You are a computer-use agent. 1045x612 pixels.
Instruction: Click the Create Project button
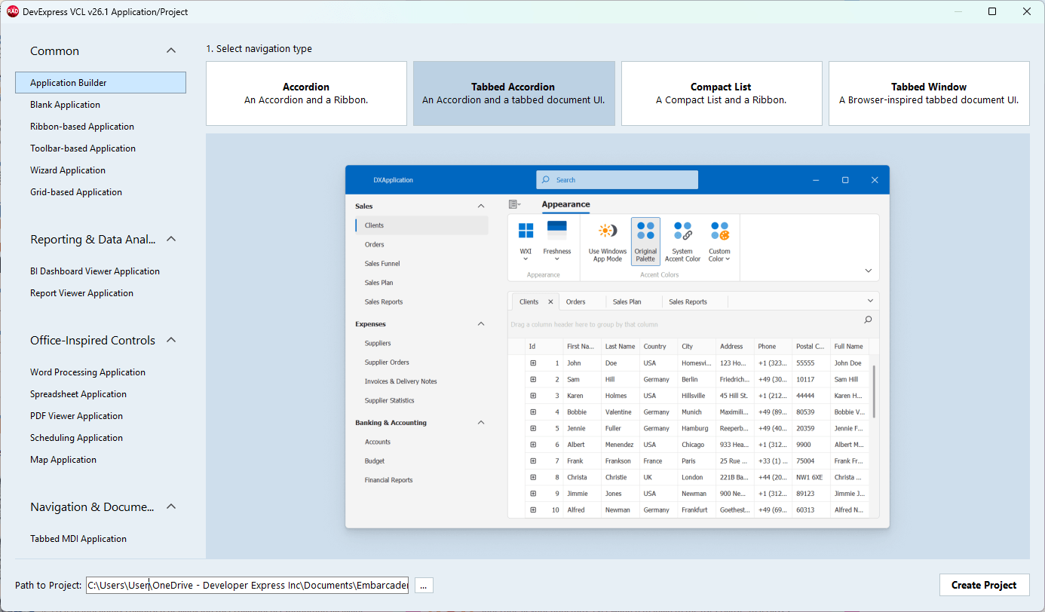984,585
